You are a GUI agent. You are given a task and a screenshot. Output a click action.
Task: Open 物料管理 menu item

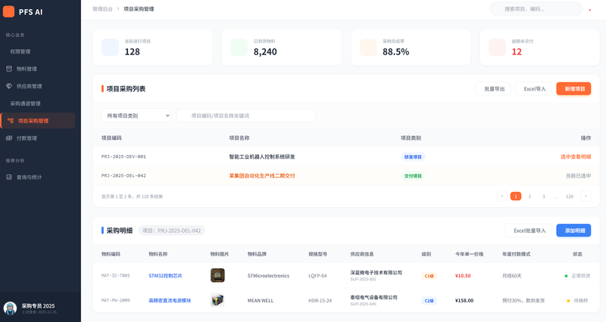pos(27,69)
